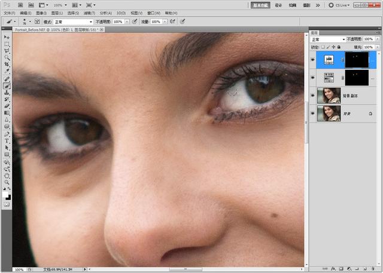The height and width of the screenshot is (273, 383).
Task: Toggle lock position
Action: (333, 47)
